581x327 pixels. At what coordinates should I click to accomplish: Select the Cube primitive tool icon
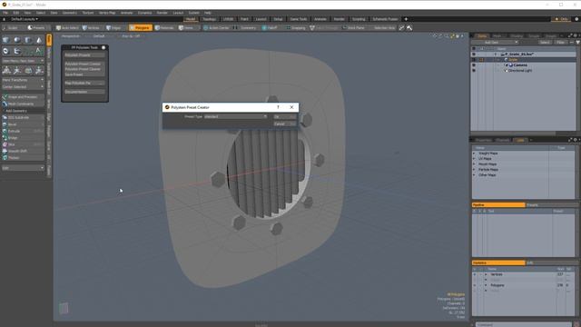tap(6, 40)
